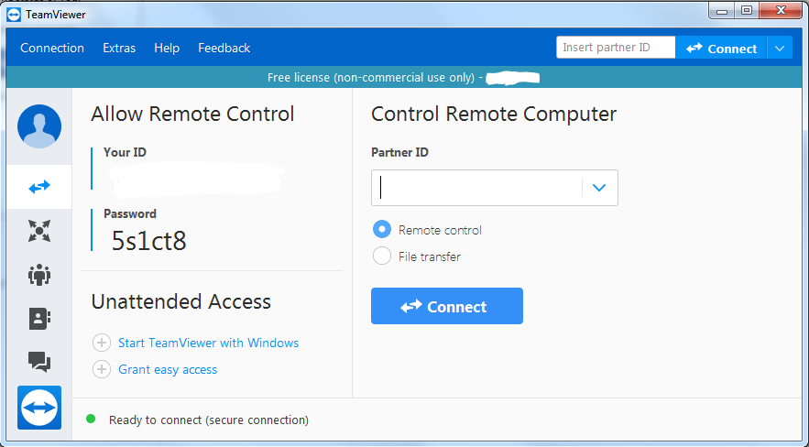Maximize the TeamViewer window
Viewport: 809px width, 447px height.
click(746, 10)
